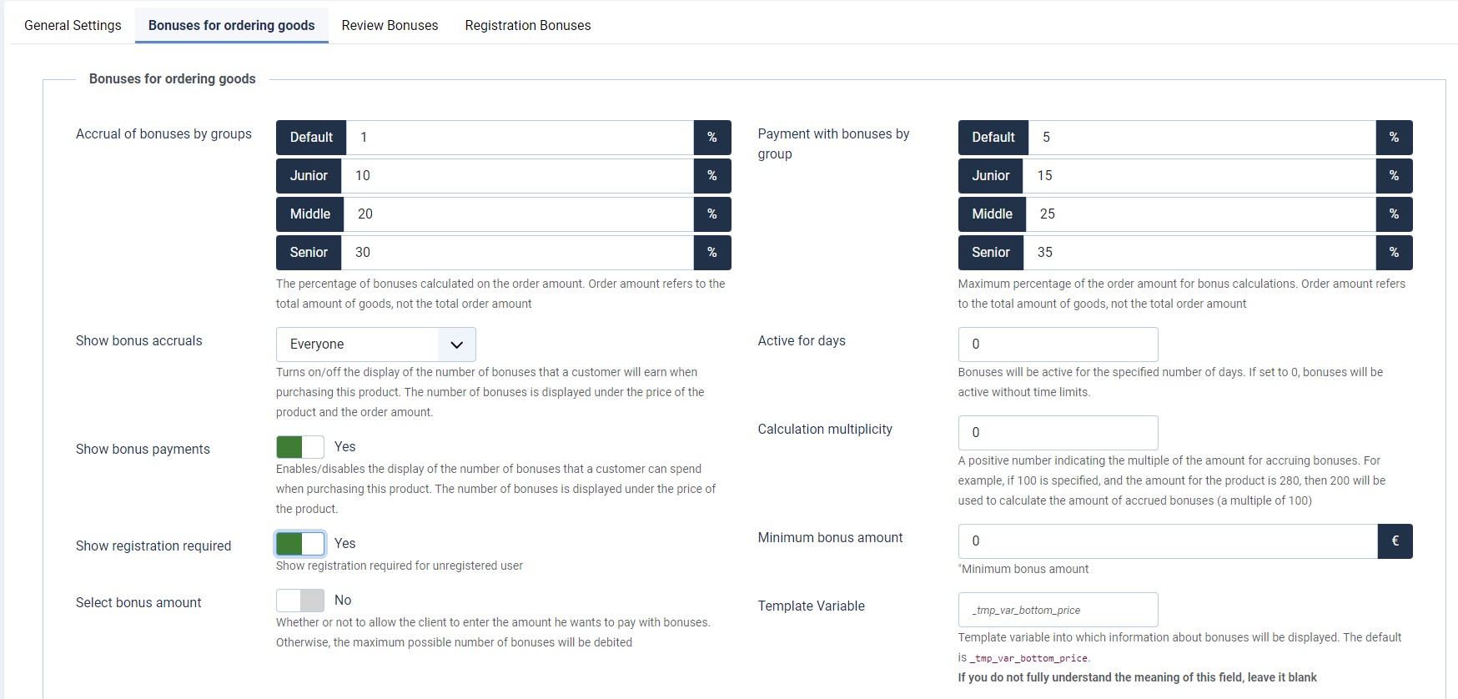Viewport: 1458px width, 699px height.
Task: Click the Template Variable text field
Action: click(1058, 610)
